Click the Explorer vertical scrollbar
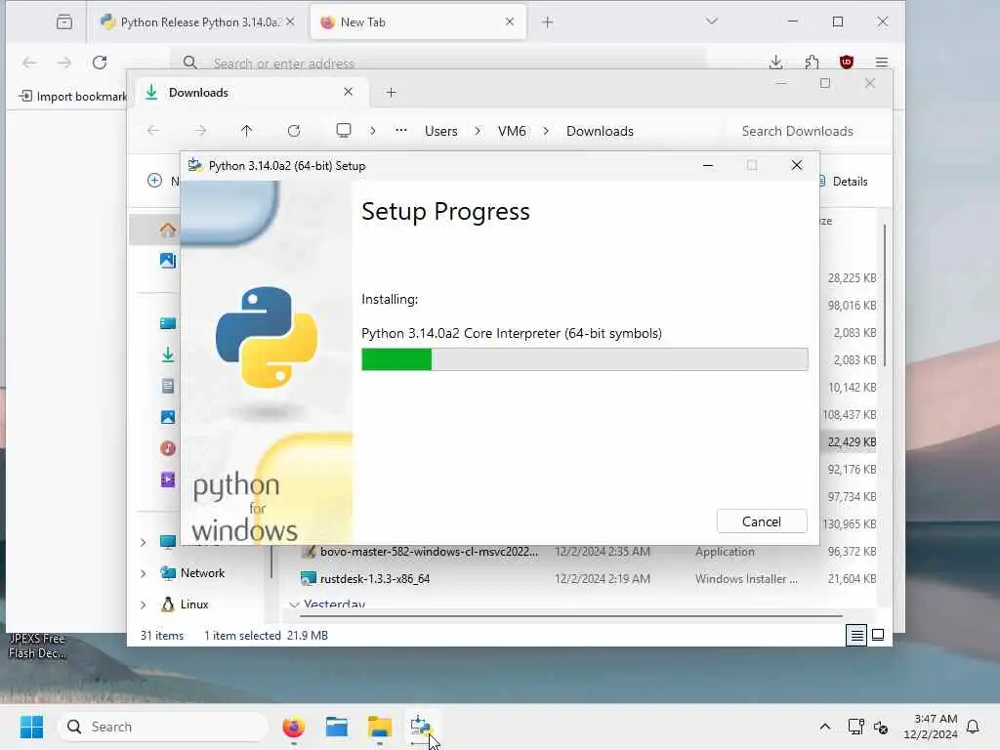Viewport: 1000px width, 750px height. pos(885,295)
